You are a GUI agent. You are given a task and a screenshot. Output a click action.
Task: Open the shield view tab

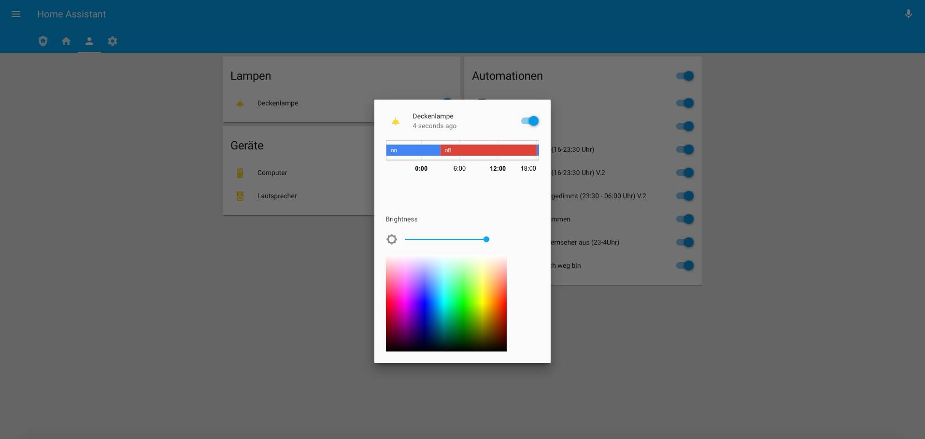(x=43, y=41)
